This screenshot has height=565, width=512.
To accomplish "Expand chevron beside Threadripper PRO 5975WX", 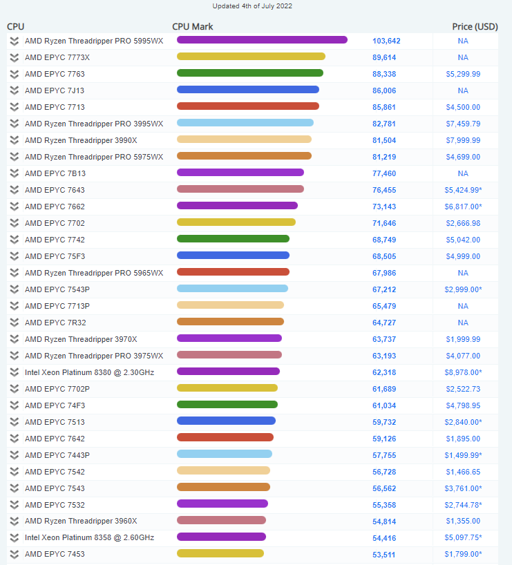I will point(15,157).
